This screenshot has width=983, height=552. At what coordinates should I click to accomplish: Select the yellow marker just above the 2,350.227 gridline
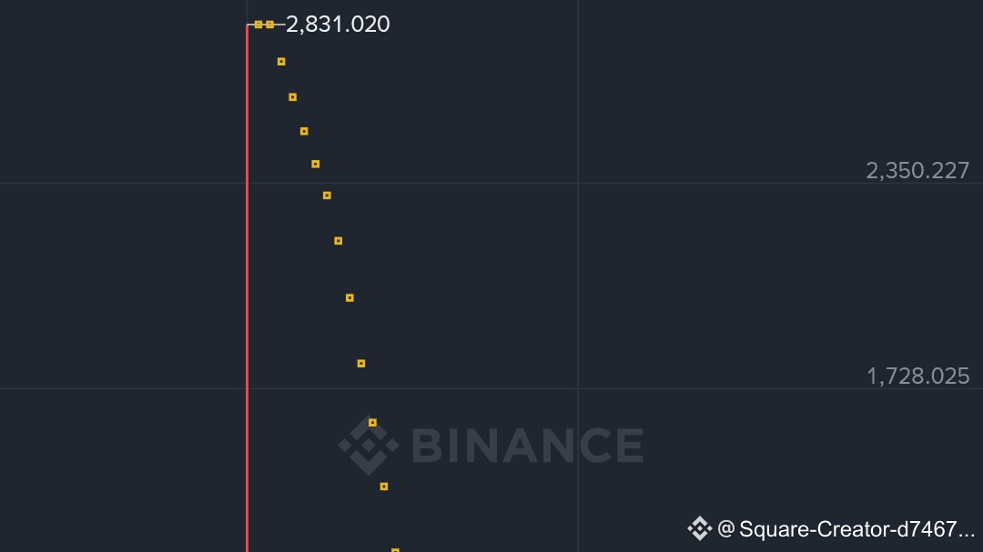point(315,165)
